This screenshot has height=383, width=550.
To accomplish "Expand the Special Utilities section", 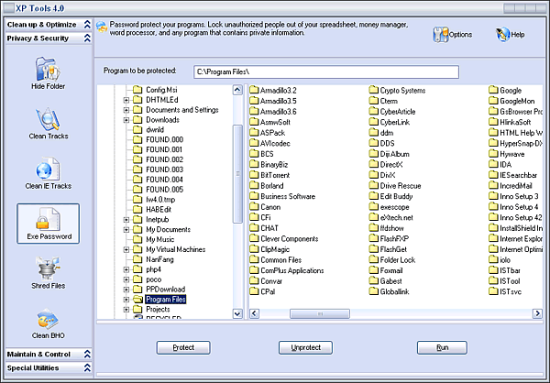I will point(87,367).
